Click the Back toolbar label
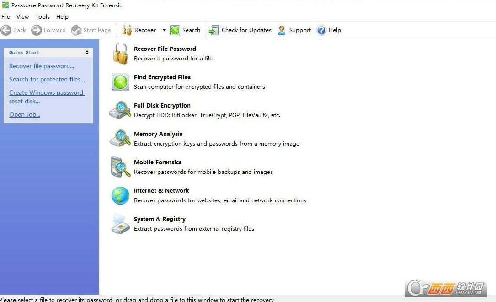Screen dimensions: 496x302 (x=20, y=30)
